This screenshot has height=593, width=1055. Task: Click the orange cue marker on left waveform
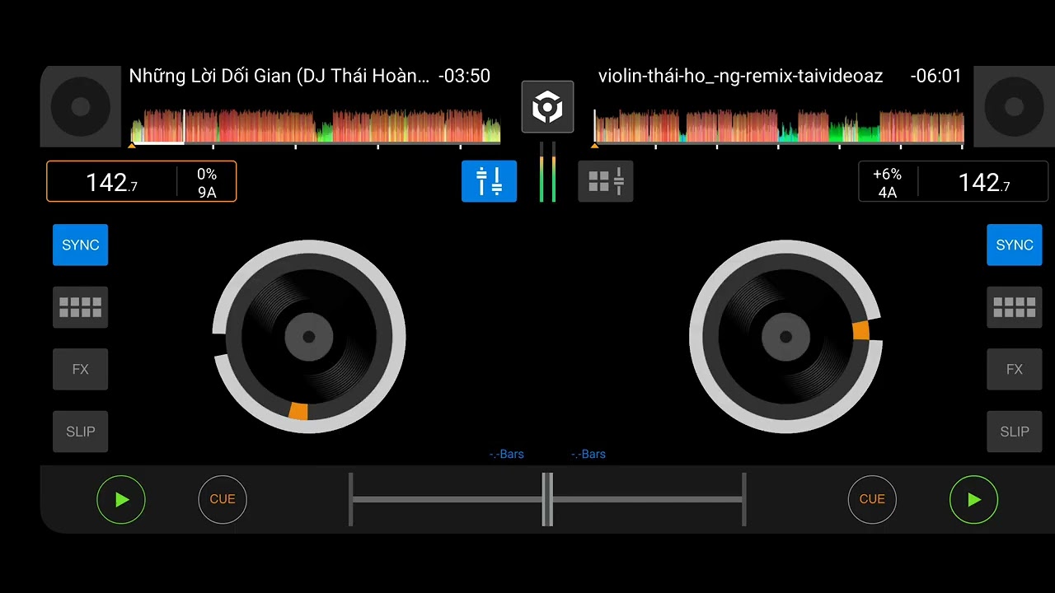pyautogui.click(x=131, y=146)
